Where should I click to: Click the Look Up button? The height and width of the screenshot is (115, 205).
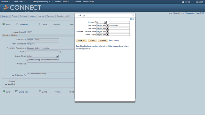tap(81, 41)
